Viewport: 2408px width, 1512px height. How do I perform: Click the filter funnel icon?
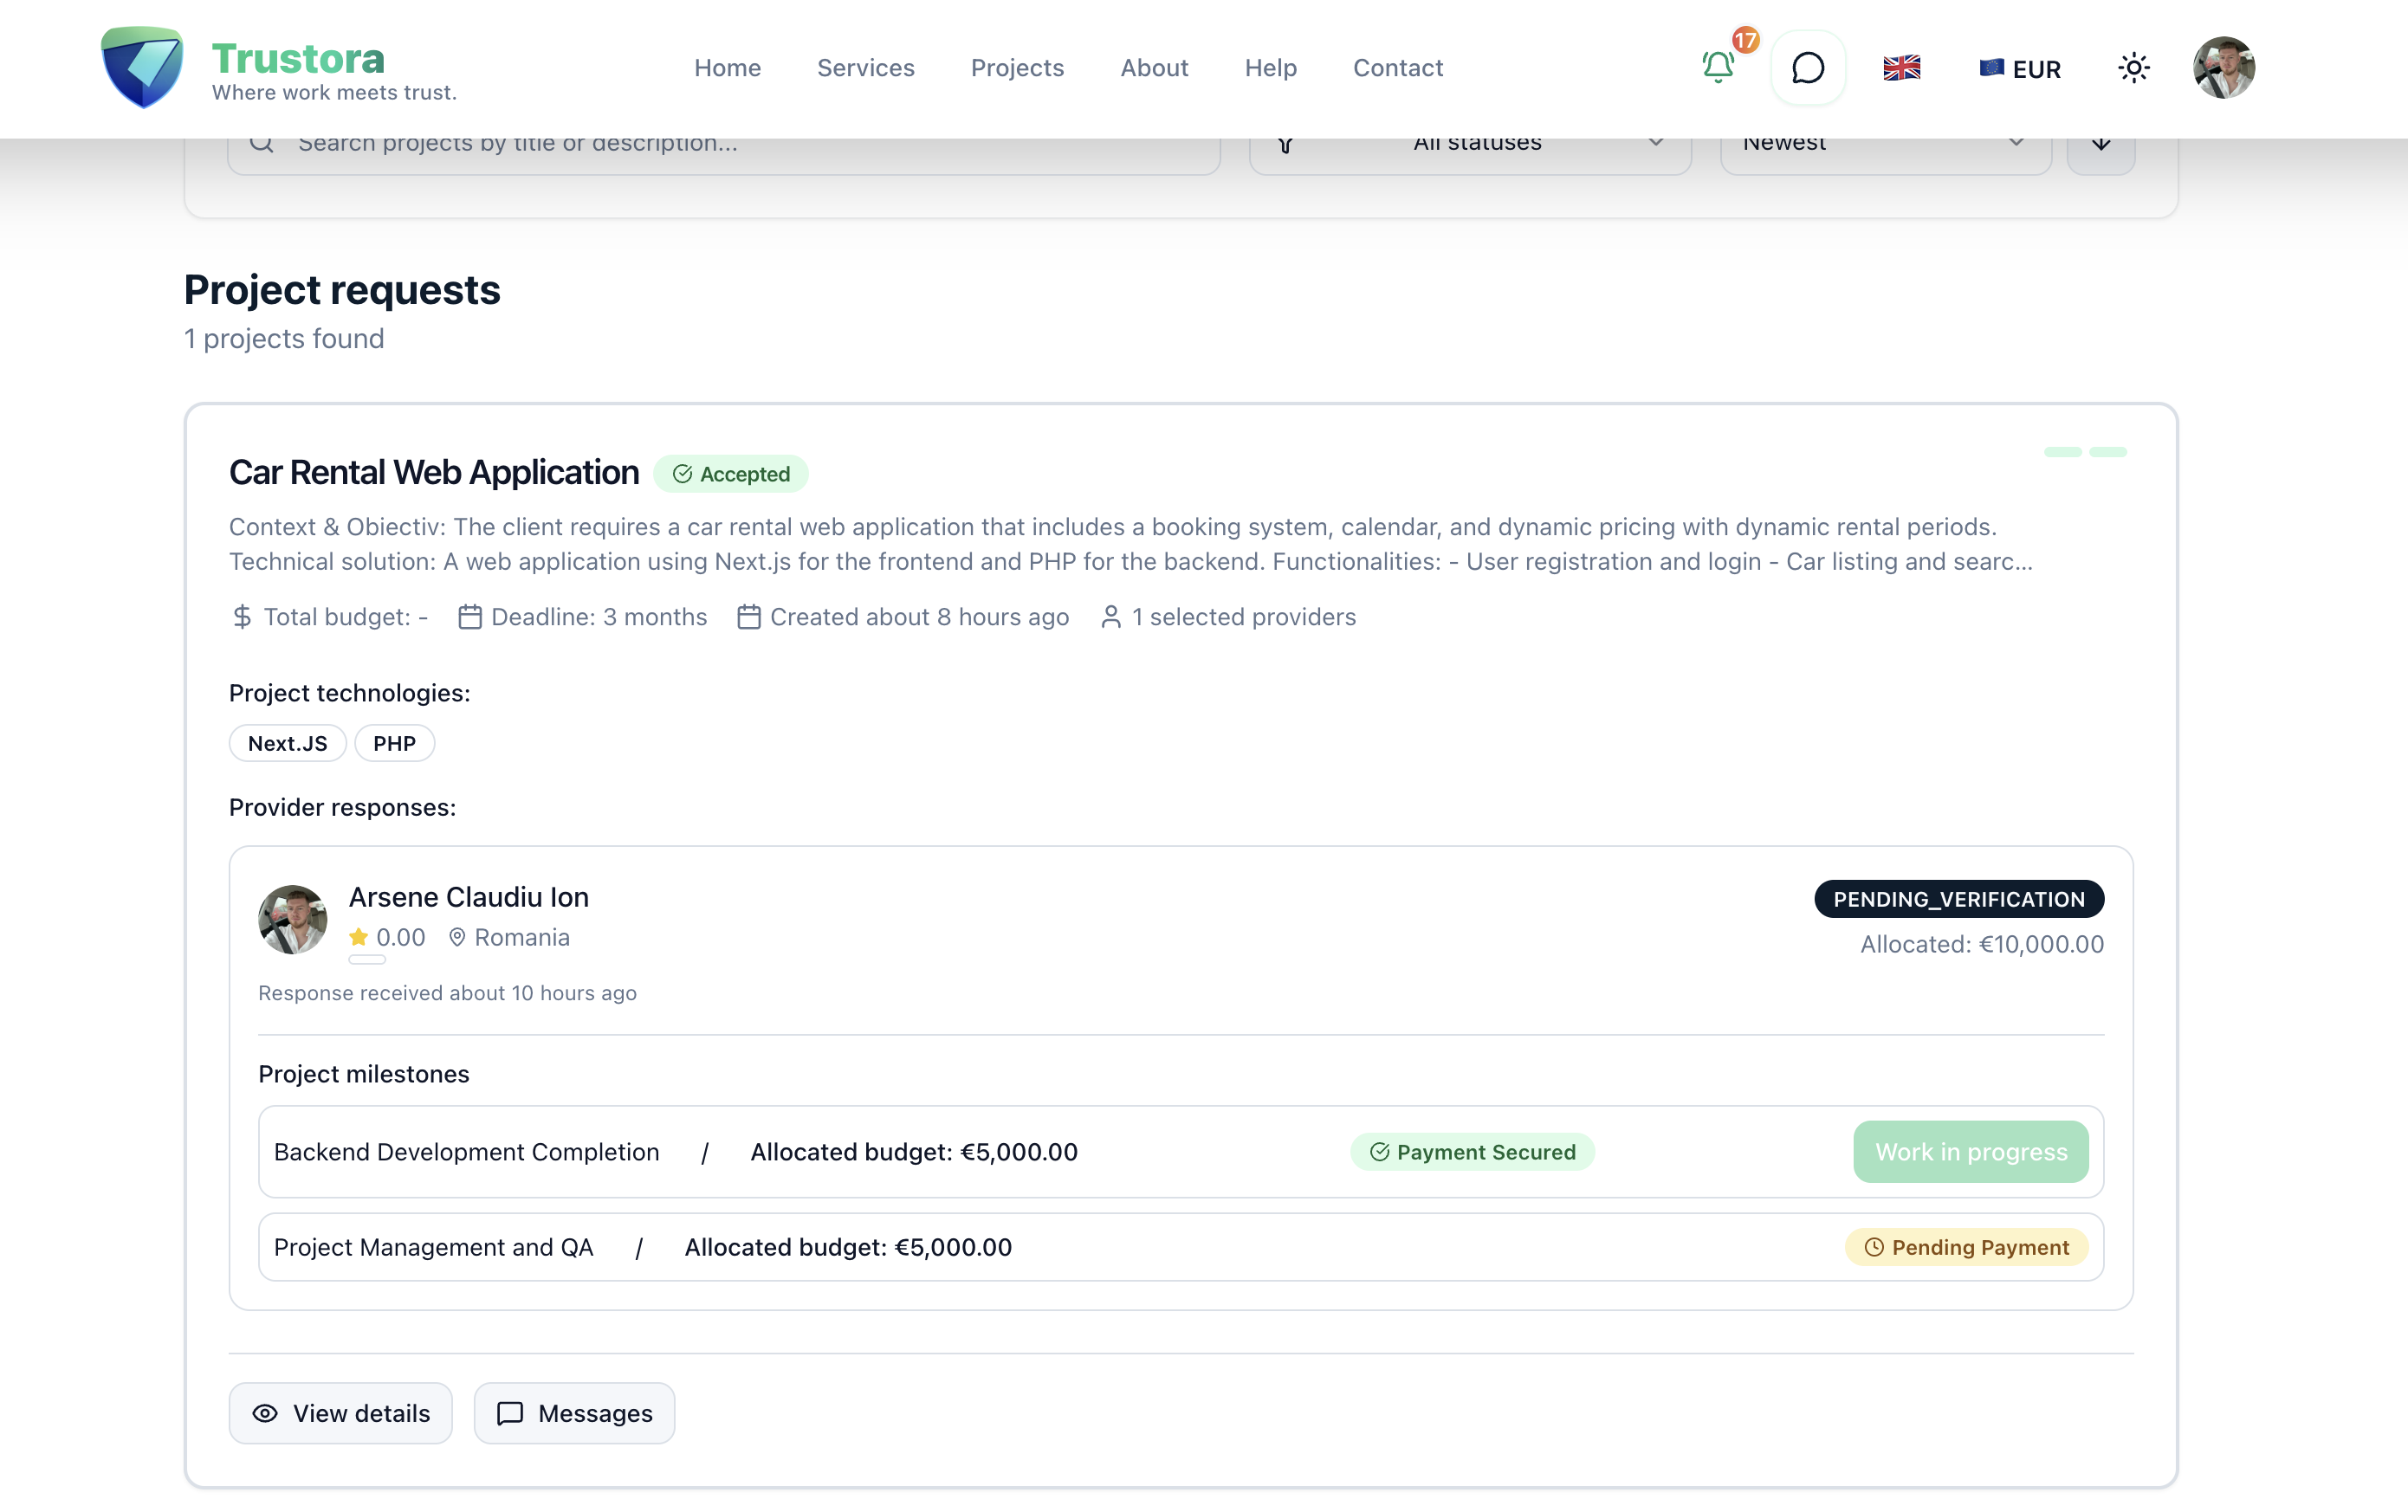[x=1285, y=143]
